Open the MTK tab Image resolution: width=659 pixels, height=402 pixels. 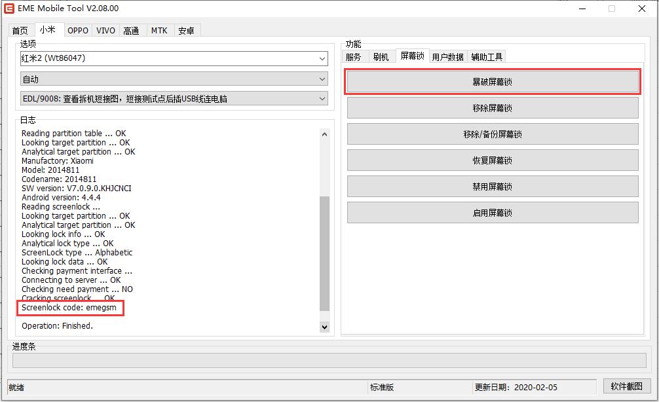tap(159, 31)
